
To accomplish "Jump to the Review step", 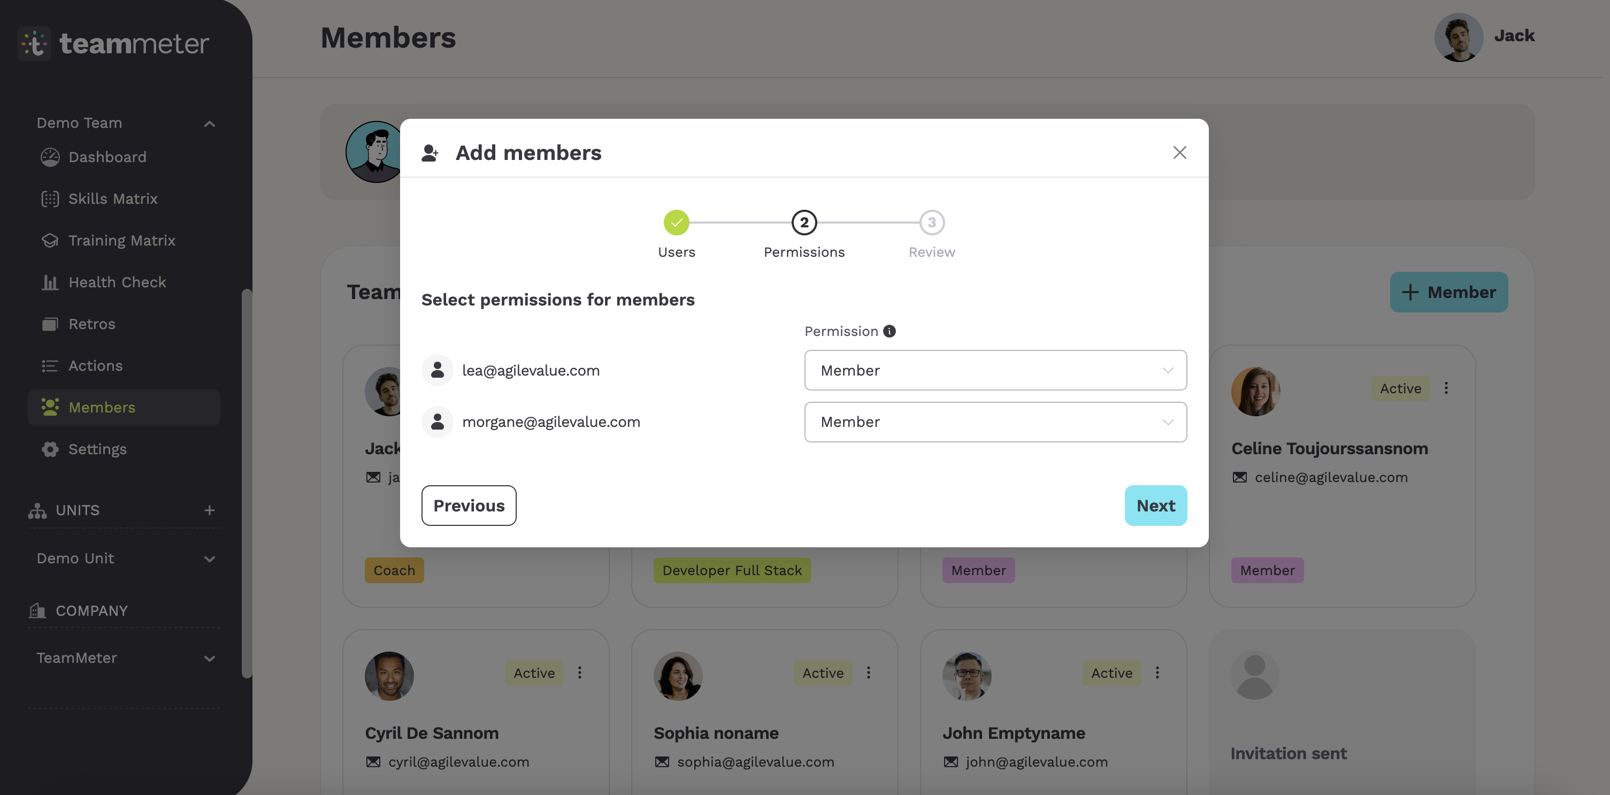I will click(931, 223).
